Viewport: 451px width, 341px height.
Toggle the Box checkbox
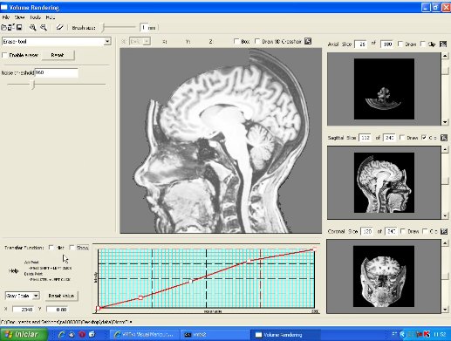coord(236,41)
